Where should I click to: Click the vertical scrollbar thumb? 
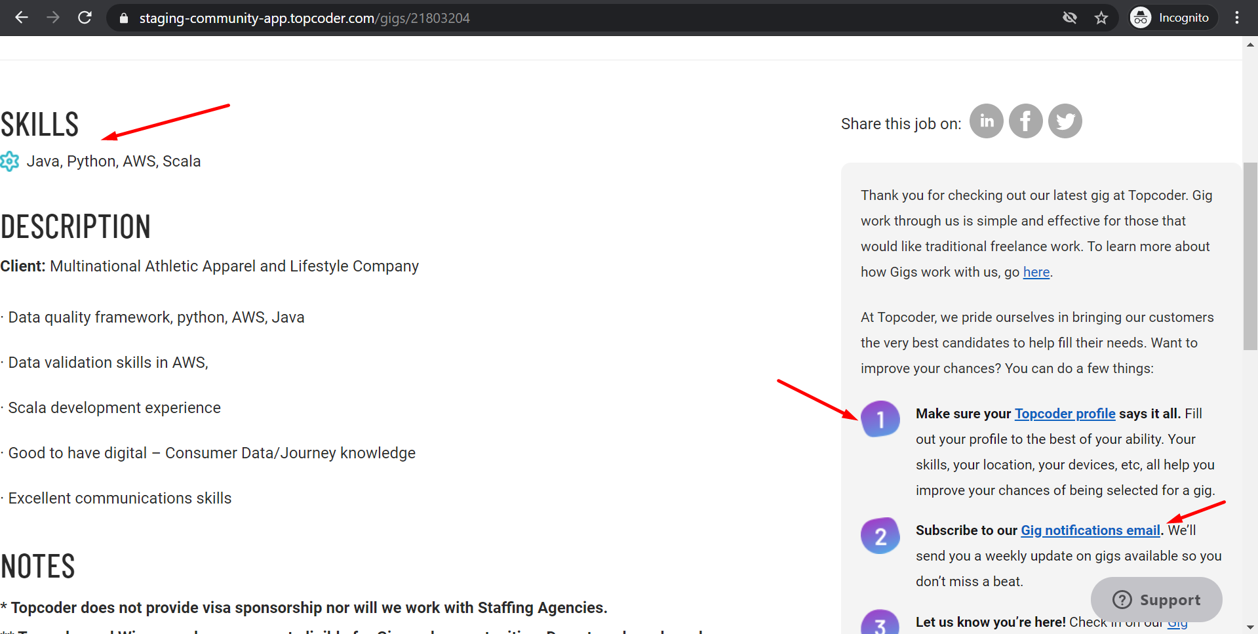pyautogui.click(x=1250, y=256)
